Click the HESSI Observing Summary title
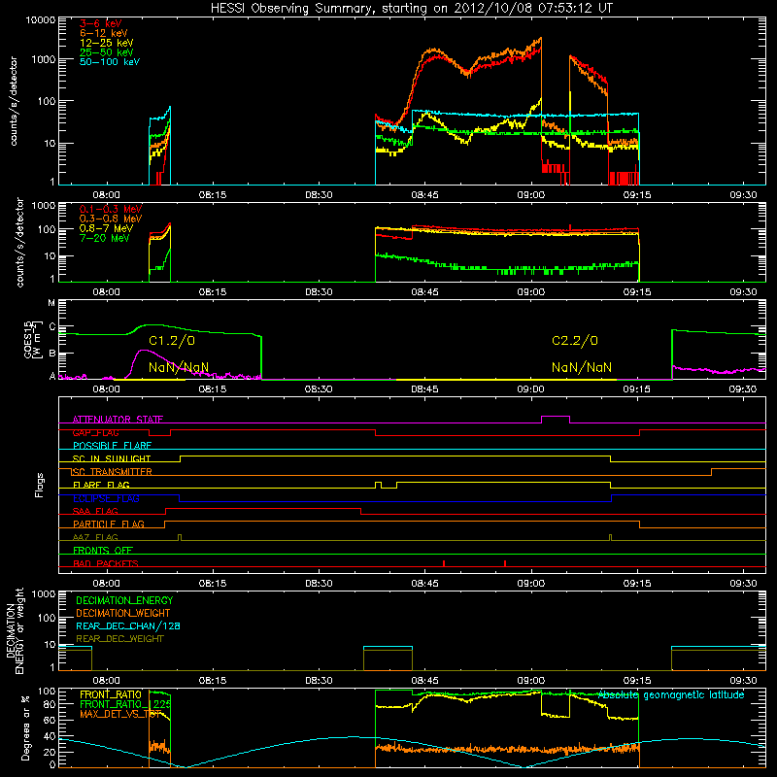The height and width of the screenshot is (777, 777). (x=412, y=9)
